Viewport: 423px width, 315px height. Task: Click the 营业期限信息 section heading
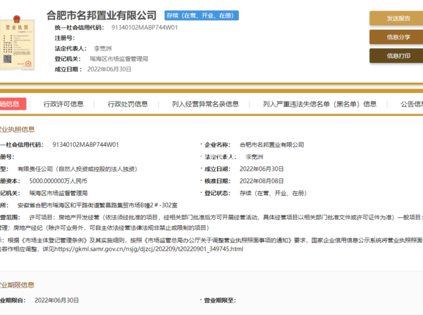(x=17, y=285)
